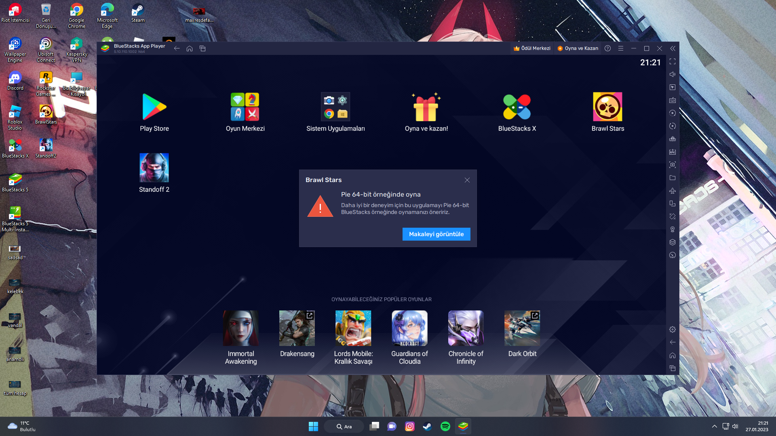This screenshot has width=776, height=436.
Task: Open Standoff 2 app icon
Action: 154,168
